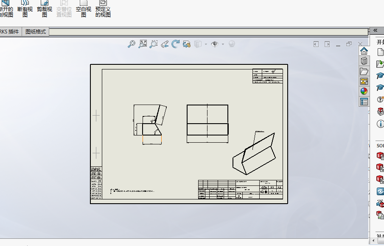The width and height of the screenshot is (384, 246).
Task: Open the Custom Properties list tab
Action: pos(364,102)
